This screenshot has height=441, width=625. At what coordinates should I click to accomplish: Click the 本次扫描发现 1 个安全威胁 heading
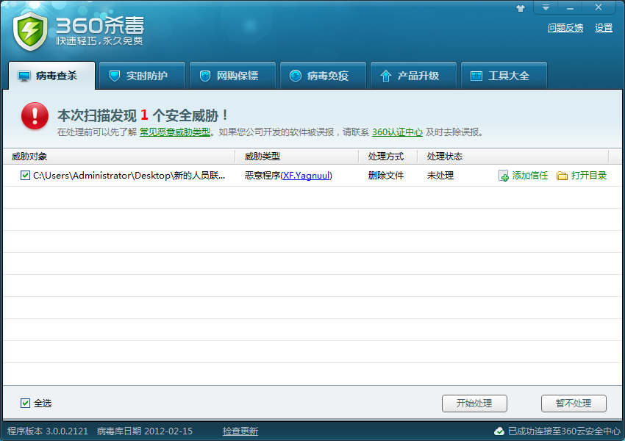[143, 115]
